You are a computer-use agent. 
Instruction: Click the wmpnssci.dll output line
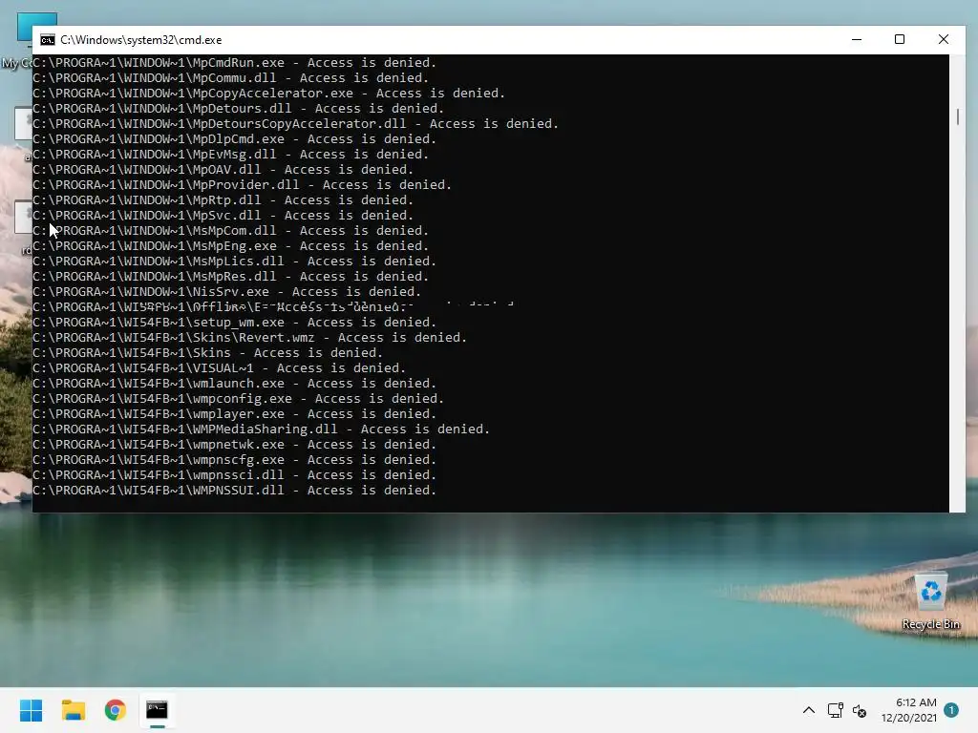coord(235,475)
